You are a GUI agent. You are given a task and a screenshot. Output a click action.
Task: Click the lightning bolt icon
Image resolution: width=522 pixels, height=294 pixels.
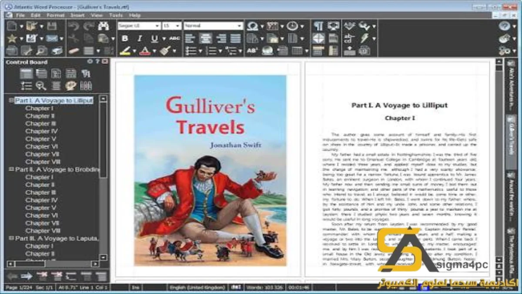[x=365, y=38]
